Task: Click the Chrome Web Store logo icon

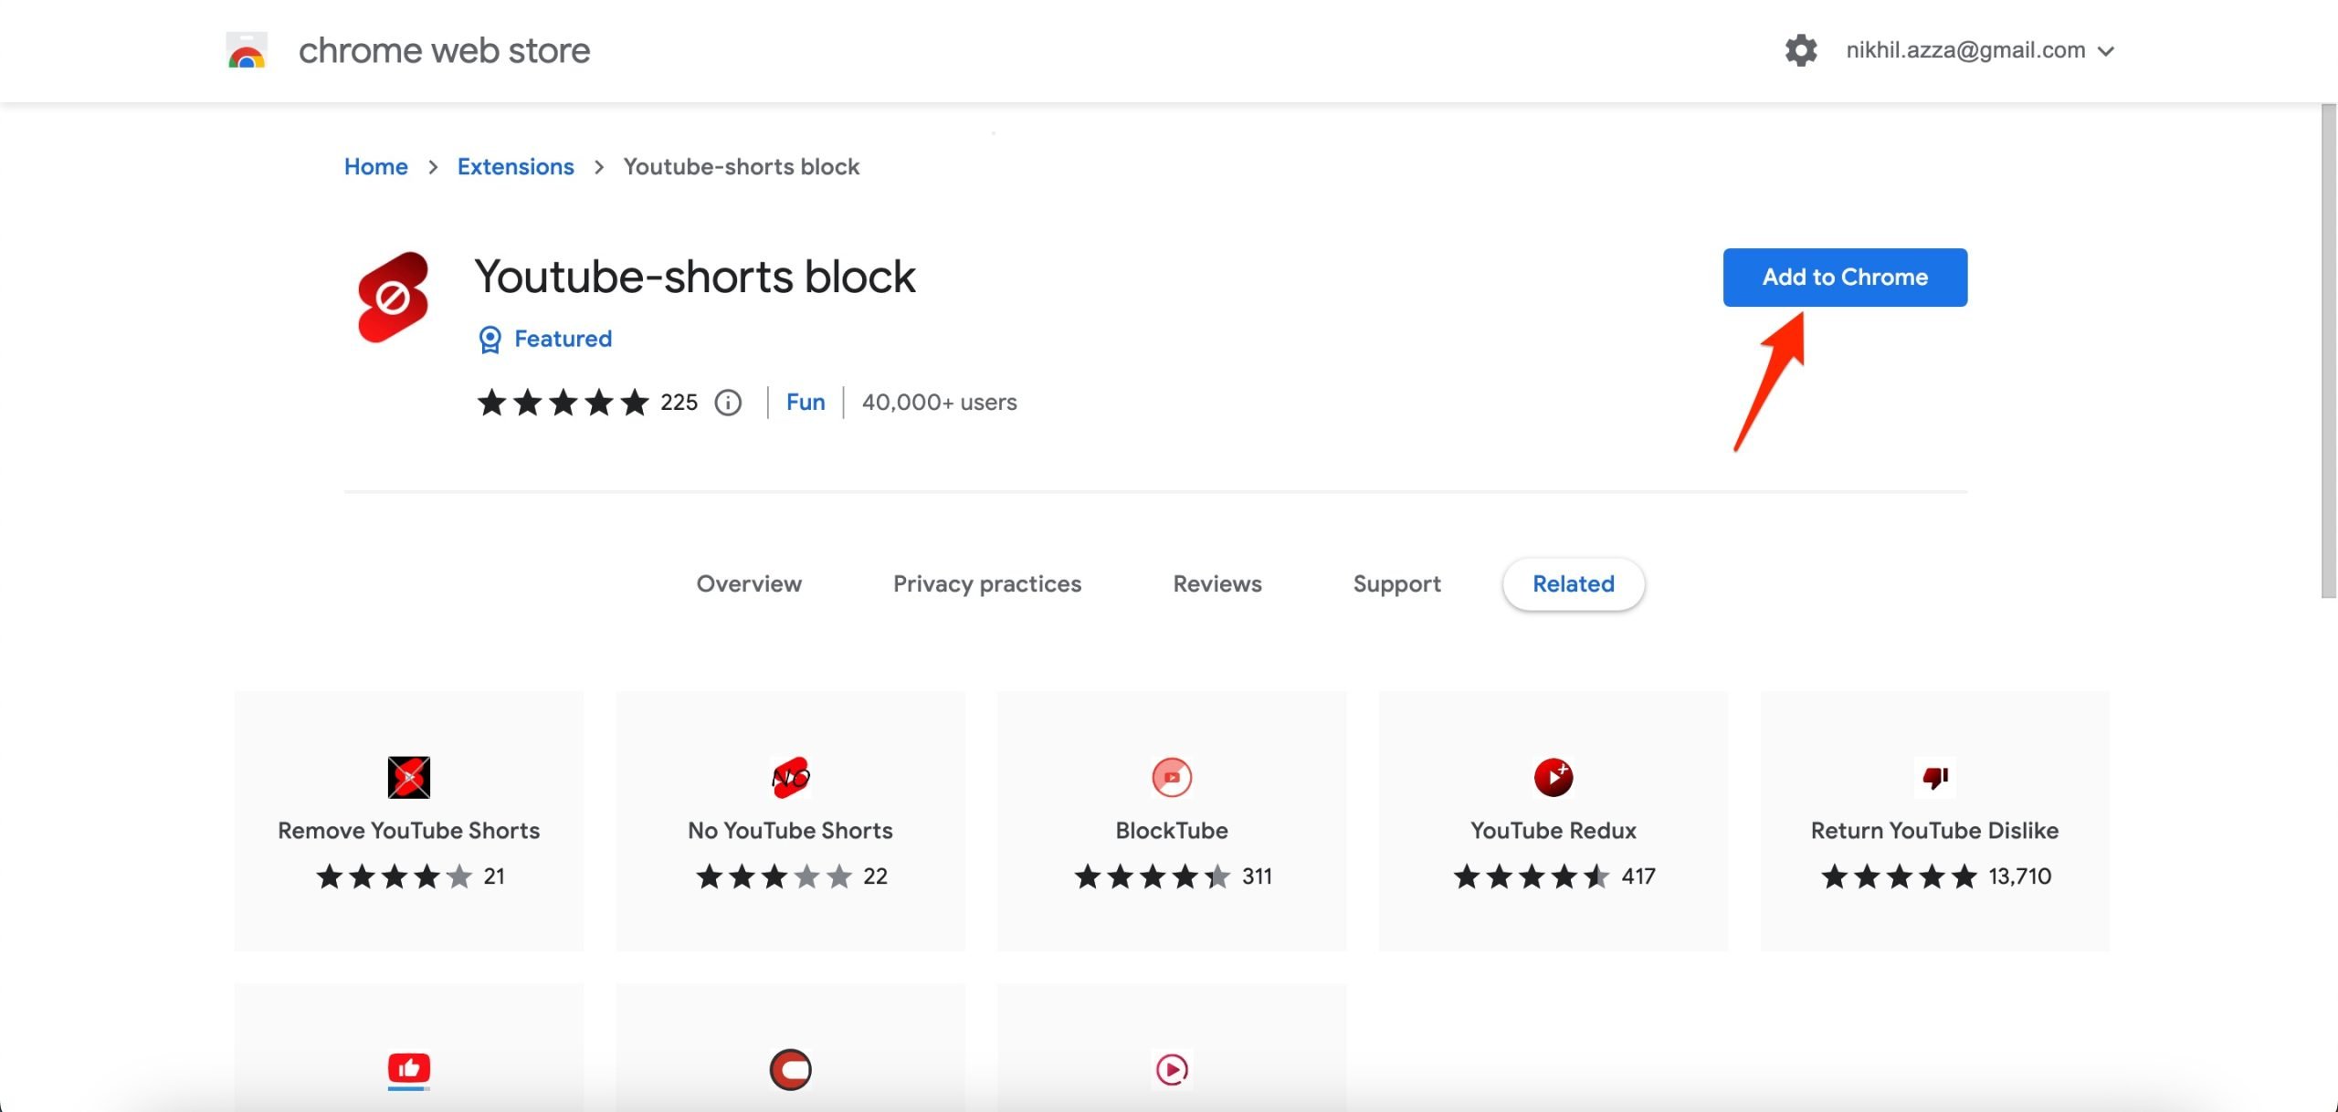Action: pos(245,49)
